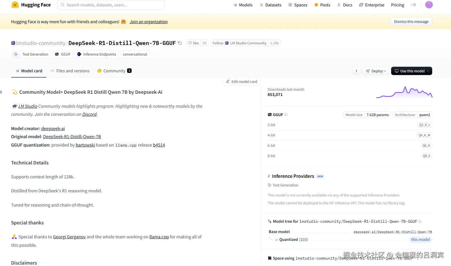This screenshot has height=266, width=451.
Task: Dismiss the organization banner message
Action: [411, 21]
